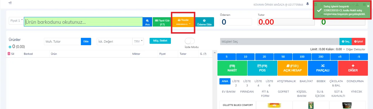Open the BAKLİYAT category tab

pyautogui.click(x=306, y=81)
